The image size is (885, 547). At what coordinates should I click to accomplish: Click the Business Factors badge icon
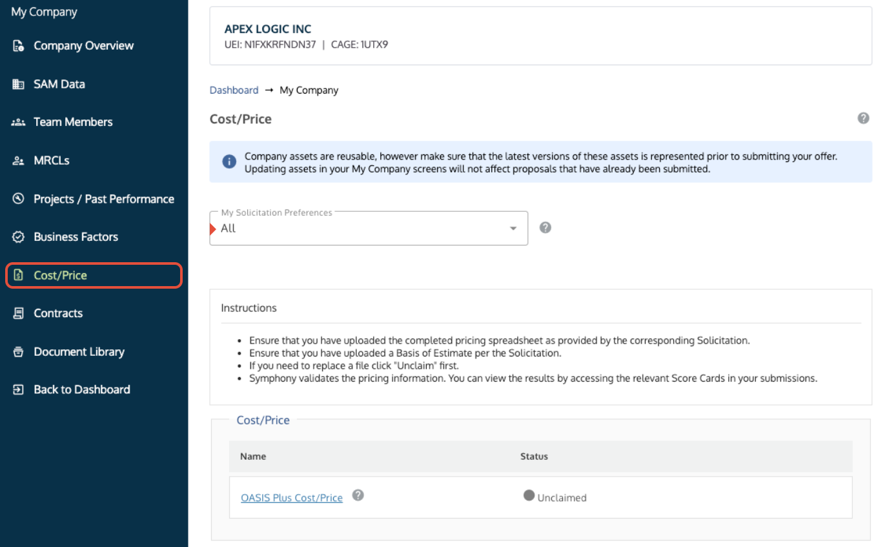18,237
